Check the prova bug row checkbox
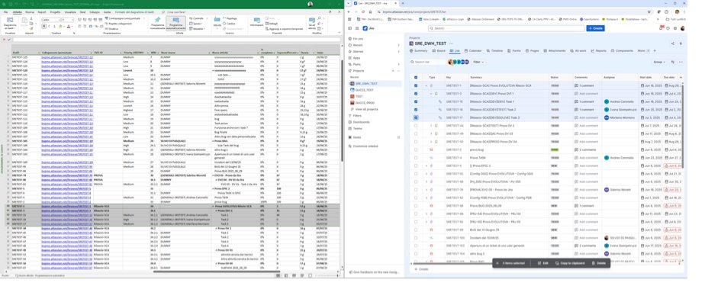The height and width of the screenshot is (299, 705). coord(415,149)
